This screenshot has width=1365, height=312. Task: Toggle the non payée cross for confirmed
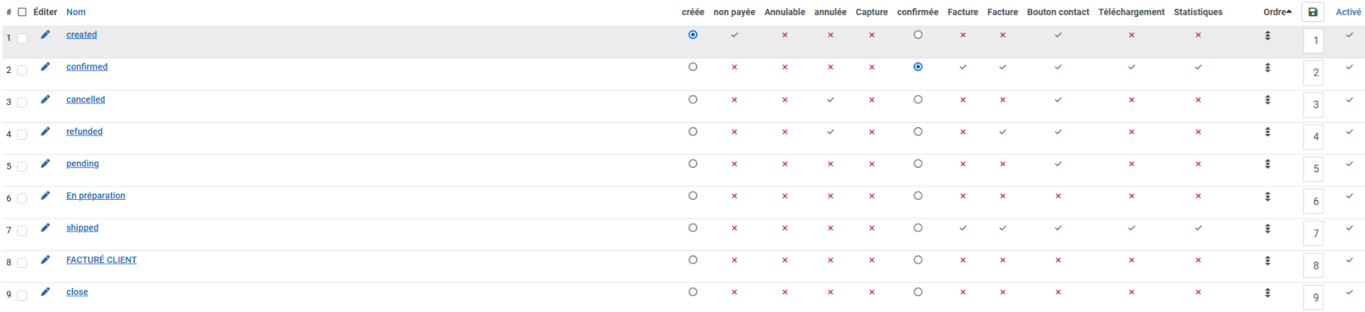734,67
